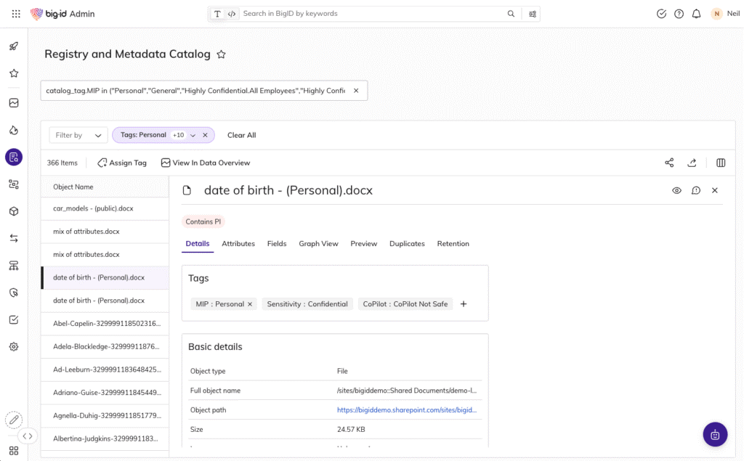
Task: Click the Assign Tag button
Action: (122, 163)
